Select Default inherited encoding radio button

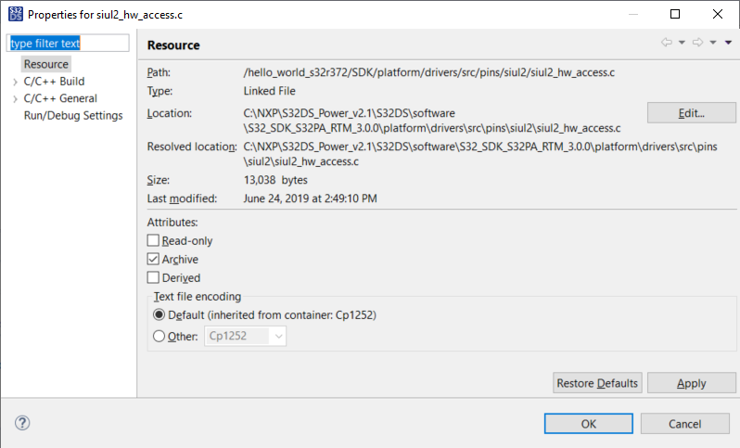click(158, 315)
